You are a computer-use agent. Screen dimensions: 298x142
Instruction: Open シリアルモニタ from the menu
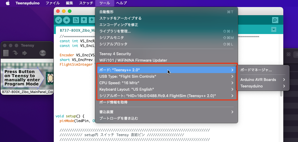click(166, 38)
